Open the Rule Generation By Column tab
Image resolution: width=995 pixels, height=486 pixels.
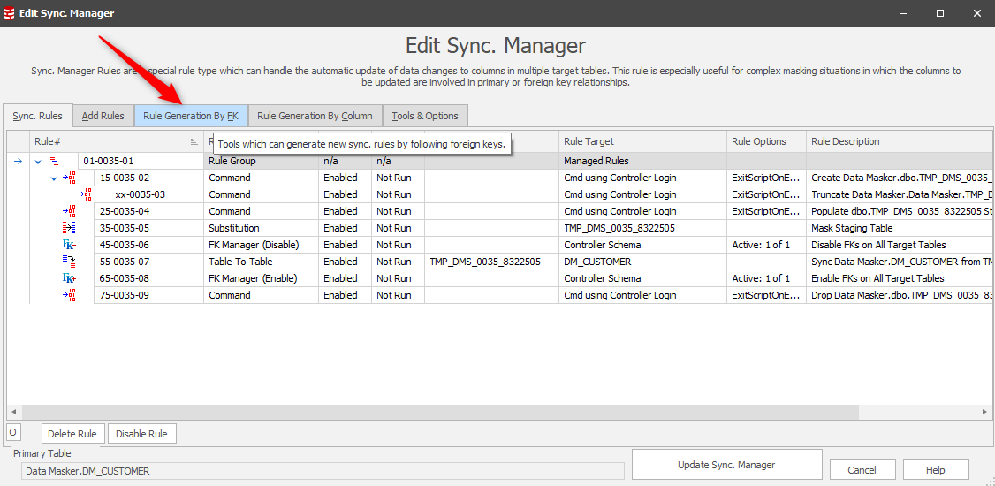pos(315,116)
